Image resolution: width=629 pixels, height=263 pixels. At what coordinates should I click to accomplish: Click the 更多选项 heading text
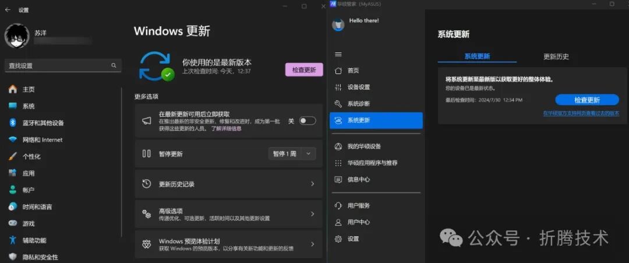click(146, 96)
